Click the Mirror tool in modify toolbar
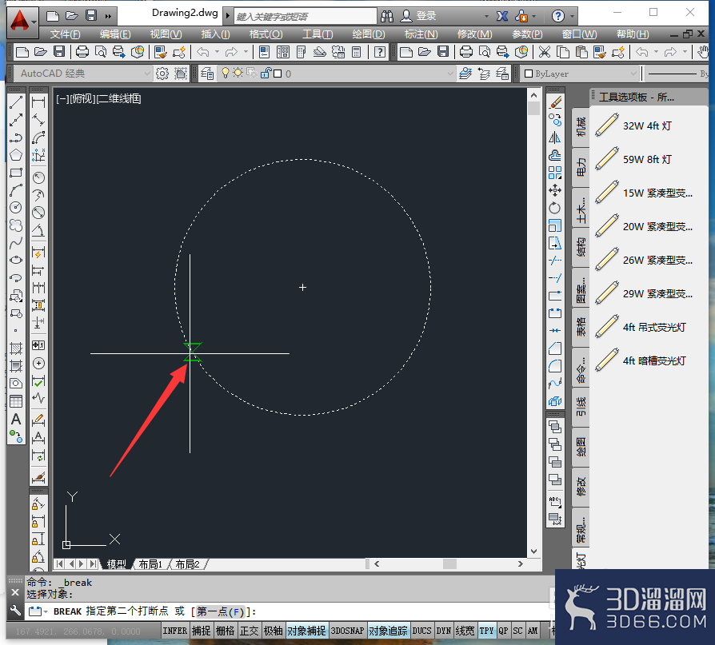This screenshot has height=645, width=715. pos(555,137)
